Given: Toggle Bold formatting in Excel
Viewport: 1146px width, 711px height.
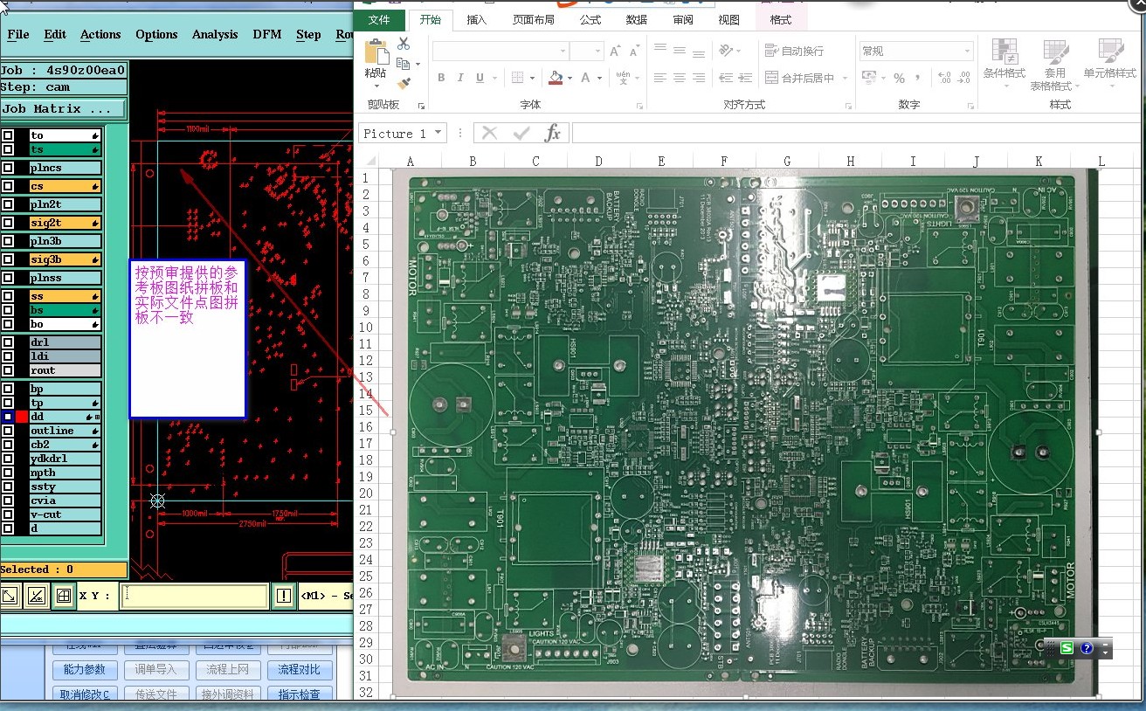Looking at the screenshot, I should click(441, 78).
